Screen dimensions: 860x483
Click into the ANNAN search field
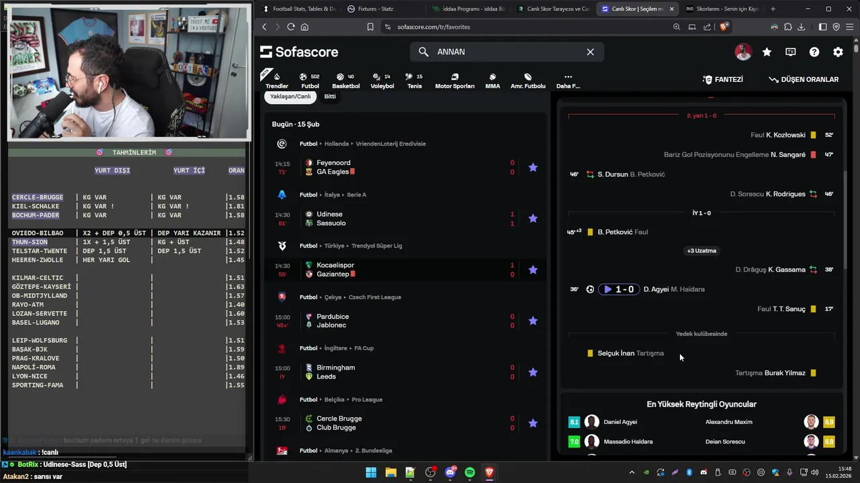(x=507, y=52)
